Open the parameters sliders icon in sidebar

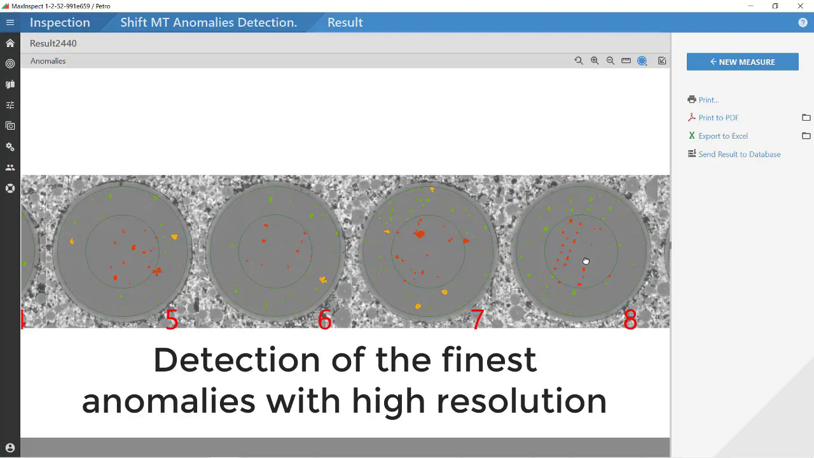(x=10, y=104)
